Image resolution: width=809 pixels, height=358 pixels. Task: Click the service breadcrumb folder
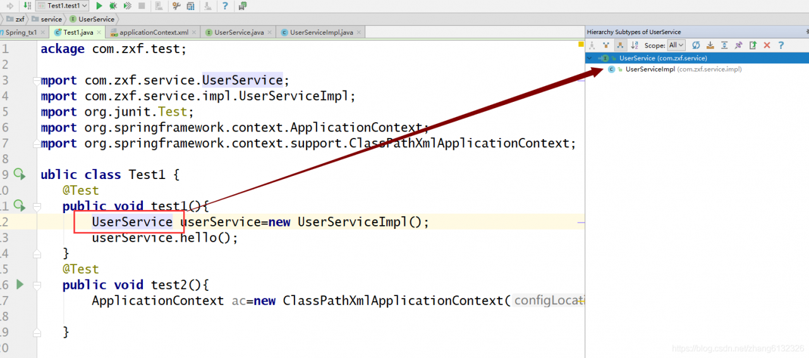coord(47,19)
